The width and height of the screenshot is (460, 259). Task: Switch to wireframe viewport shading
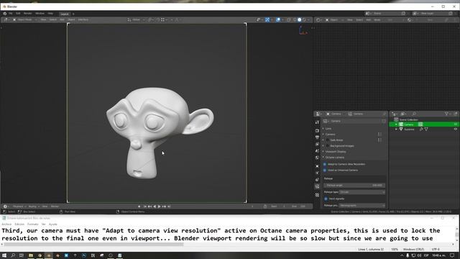[295, 19]
